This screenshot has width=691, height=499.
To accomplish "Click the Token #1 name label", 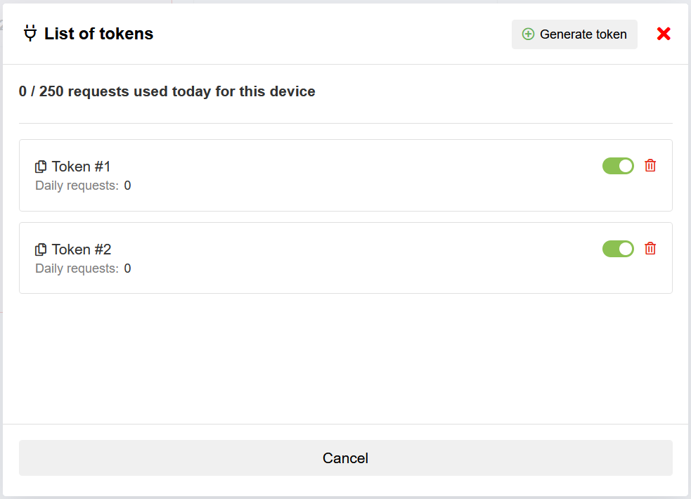I will 82,167.
